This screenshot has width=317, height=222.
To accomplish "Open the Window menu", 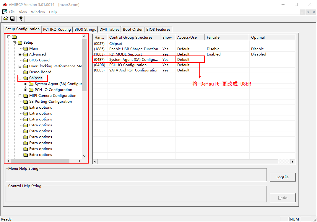I will 38,12.
